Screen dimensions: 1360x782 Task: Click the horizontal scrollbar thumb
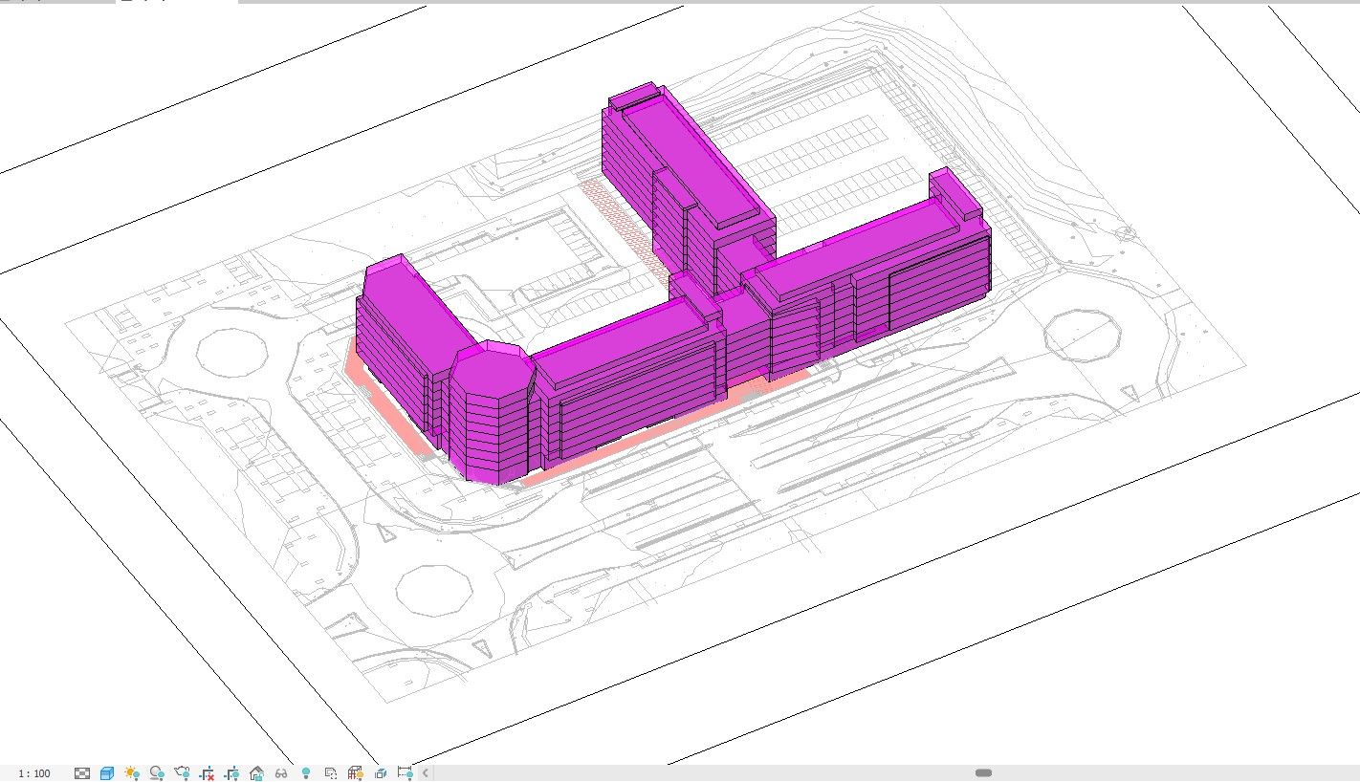983,773
